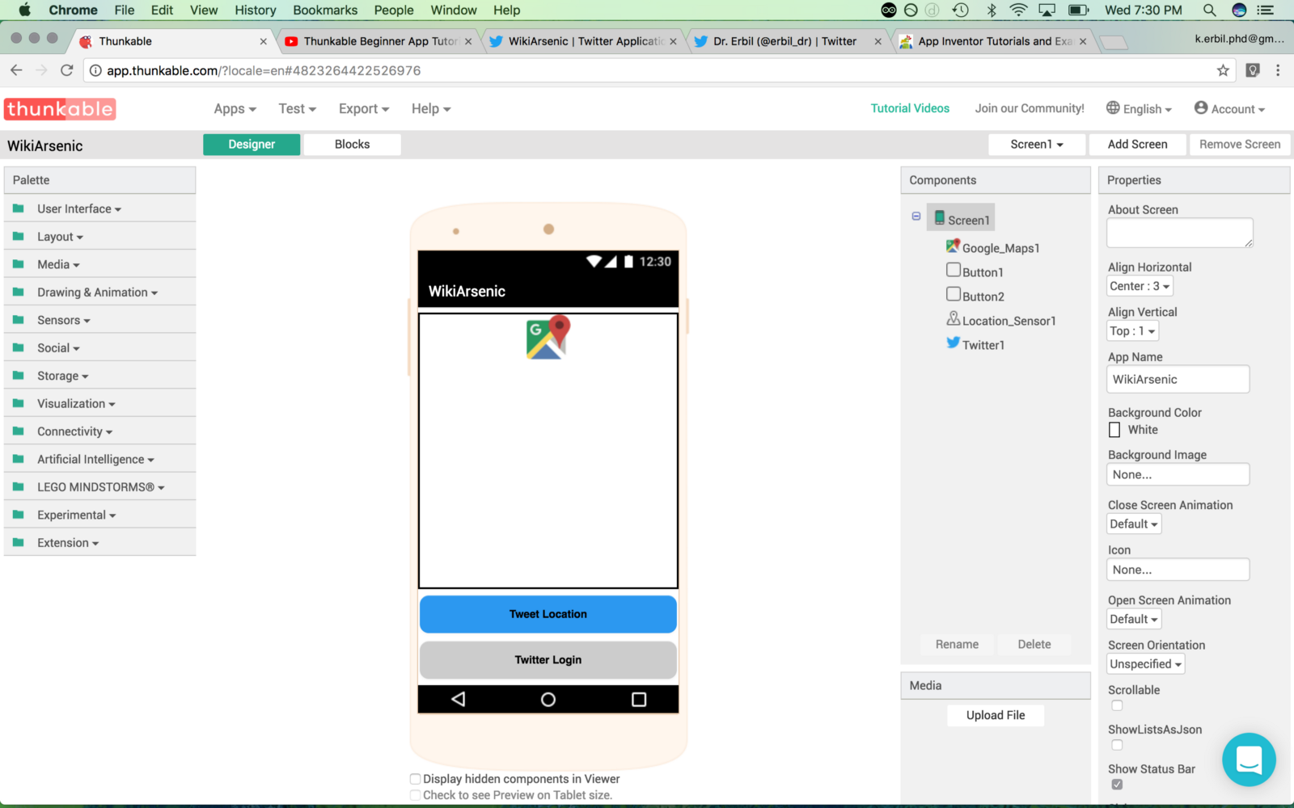This screenshot has height=808, width=1294.
Task: Click the Upload File button
Action: tap(996, 715)
